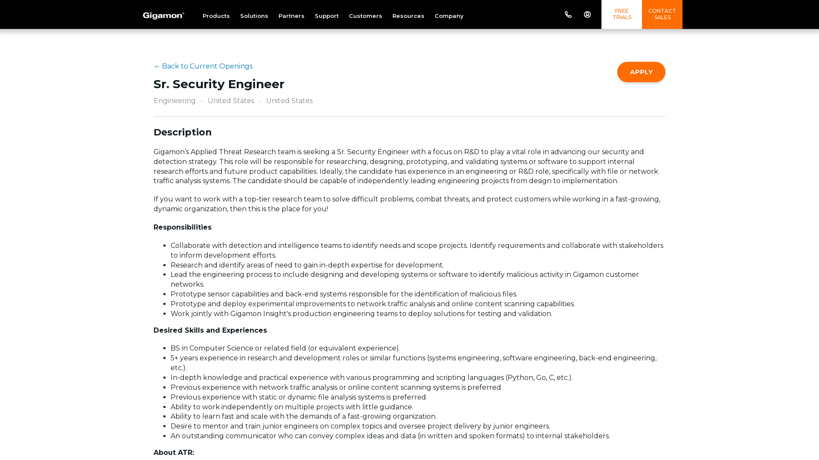
Task: Click the FREE TRIALS button
Action: (x=622, y=14)
